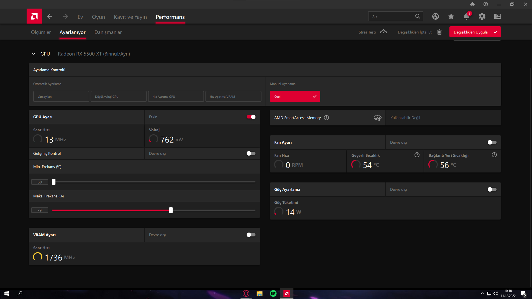Switch to the Ölçümler tab
The height and width of the screenshot is (299, 532).
coord(41,32)
